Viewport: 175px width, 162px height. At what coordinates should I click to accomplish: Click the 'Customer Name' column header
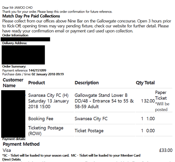pyautogui.click(x=13, y=83)
